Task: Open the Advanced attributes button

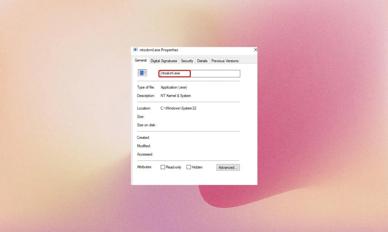Action: coord(228,167)
